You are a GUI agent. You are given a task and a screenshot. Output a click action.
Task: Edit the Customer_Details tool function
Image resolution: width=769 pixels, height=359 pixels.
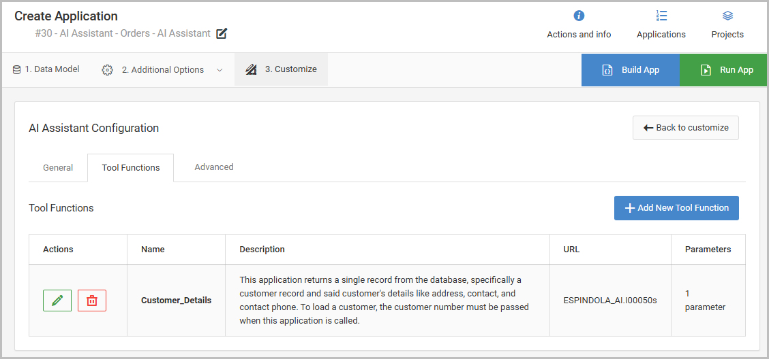pos(57,301)
